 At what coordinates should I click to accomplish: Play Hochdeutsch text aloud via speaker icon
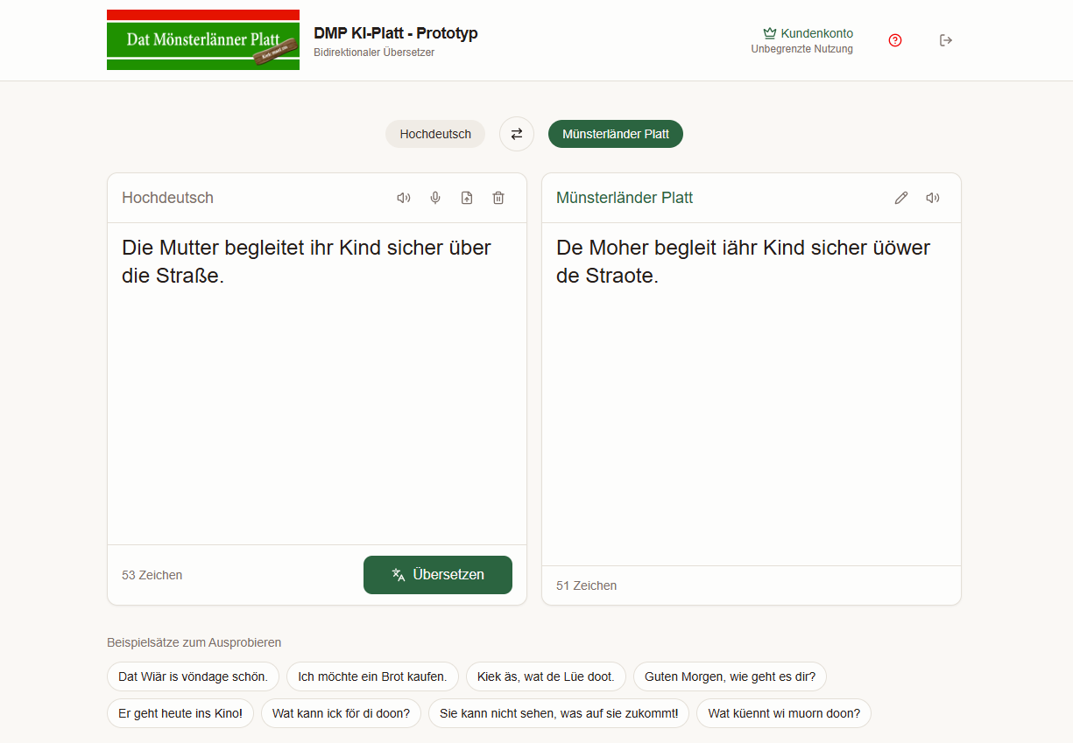point(404,198)
